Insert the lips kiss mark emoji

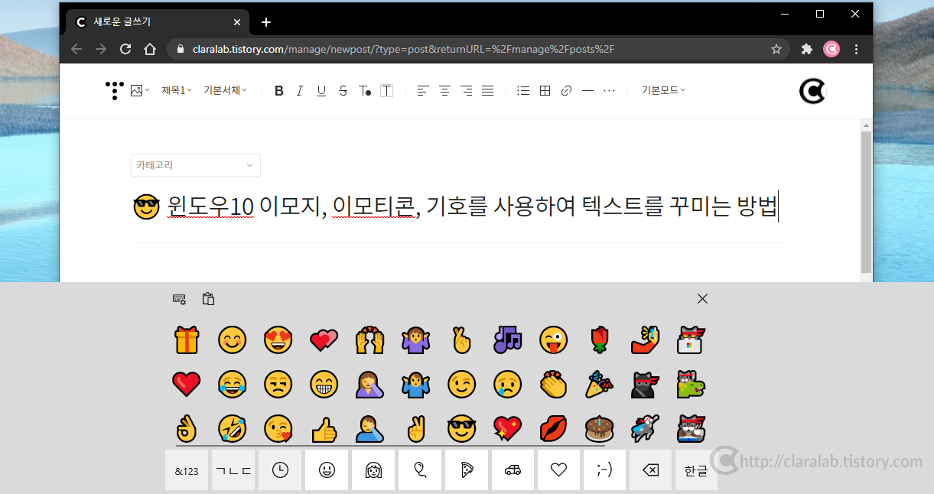[553, 429]
